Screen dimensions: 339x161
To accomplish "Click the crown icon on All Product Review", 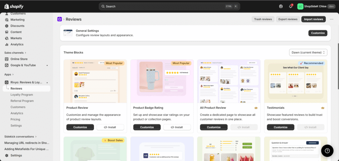I will (x=256, y=108).
